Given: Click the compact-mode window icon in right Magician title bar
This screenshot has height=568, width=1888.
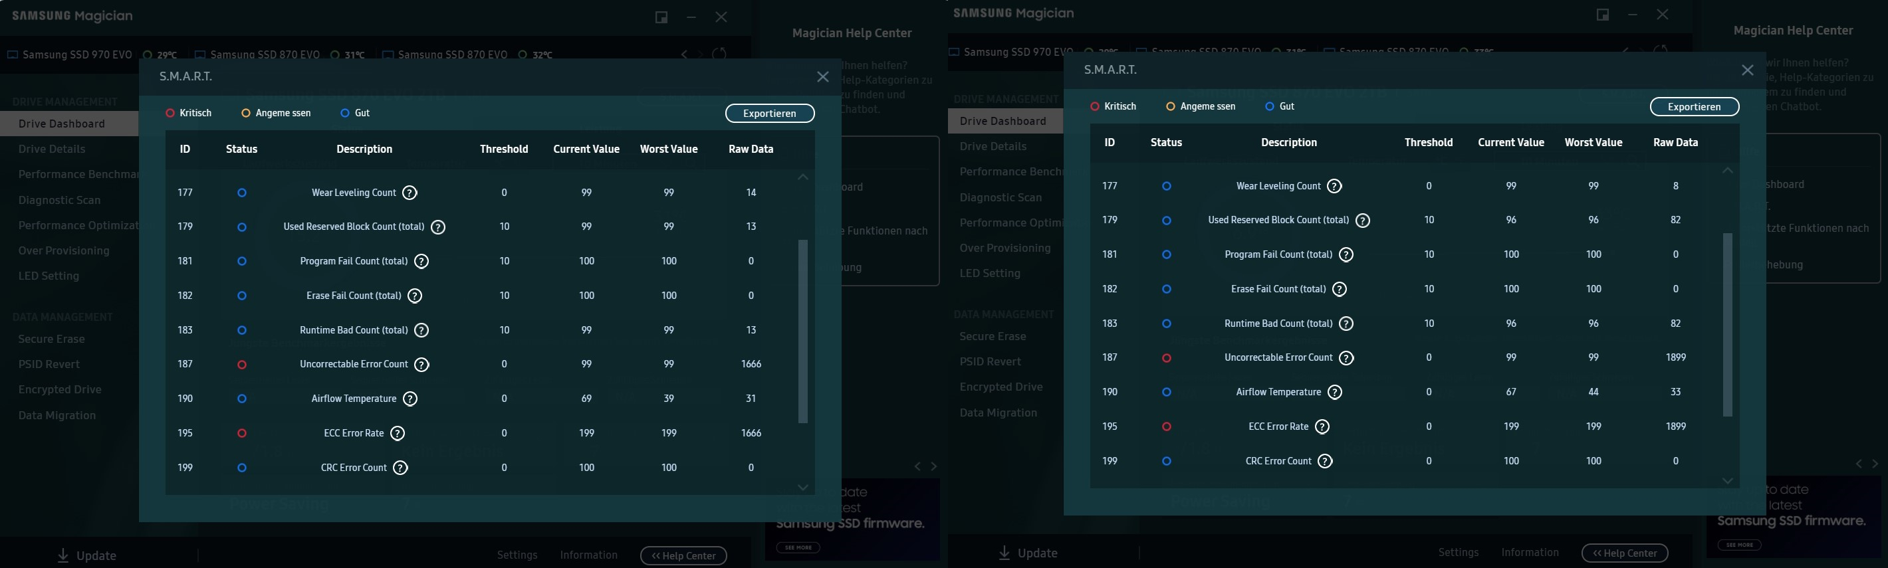Looking at the screenshot, I should (1603, 15).
